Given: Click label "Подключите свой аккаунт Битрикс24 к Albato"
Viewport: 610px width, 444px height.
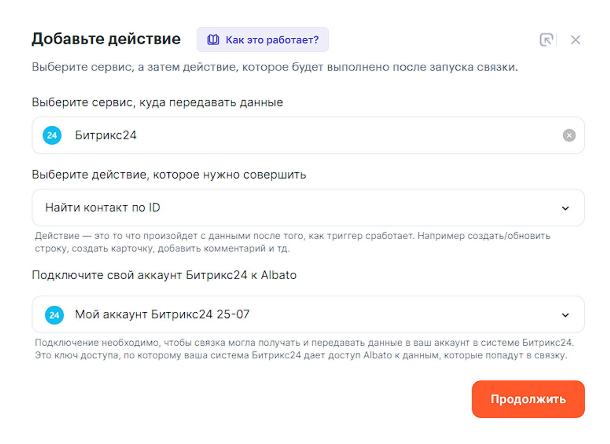Looking at the screenshot, I should coord(164,275).
